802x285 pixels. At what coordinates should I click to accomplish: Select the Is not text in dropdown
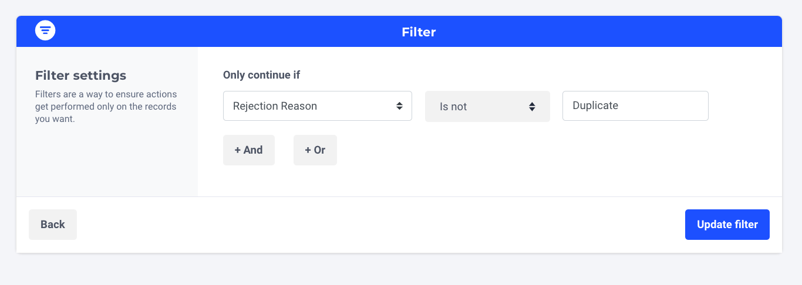coord(453,107)
